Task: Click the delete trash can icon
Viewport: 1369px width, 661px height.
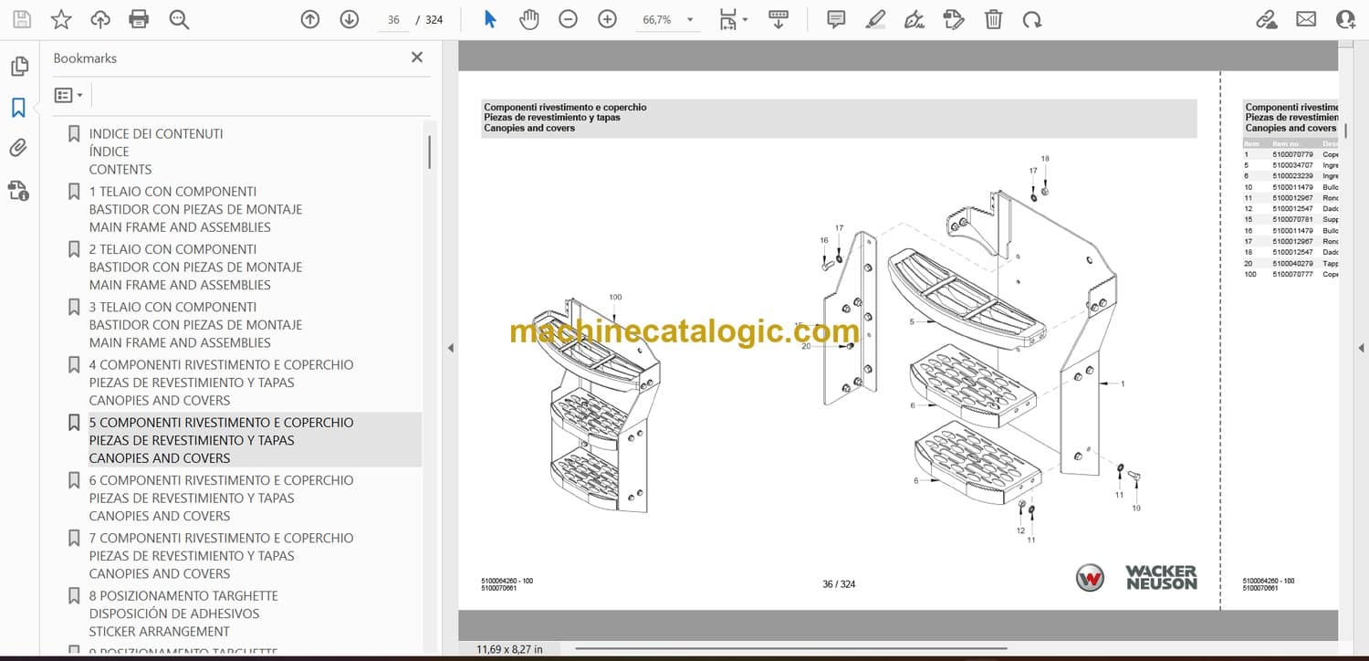Action: point(993,19)
